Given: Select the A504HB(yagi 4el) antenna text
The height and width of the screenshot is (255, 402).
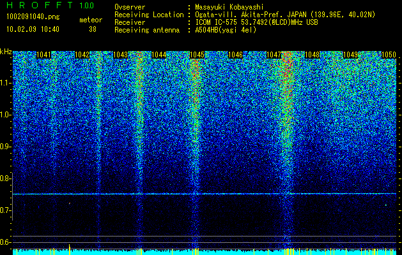Looking at the screenshot, I should (x=226, y=30).
